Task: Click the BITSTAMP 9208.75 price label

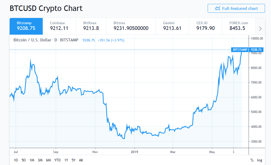Action: [247, 49]
